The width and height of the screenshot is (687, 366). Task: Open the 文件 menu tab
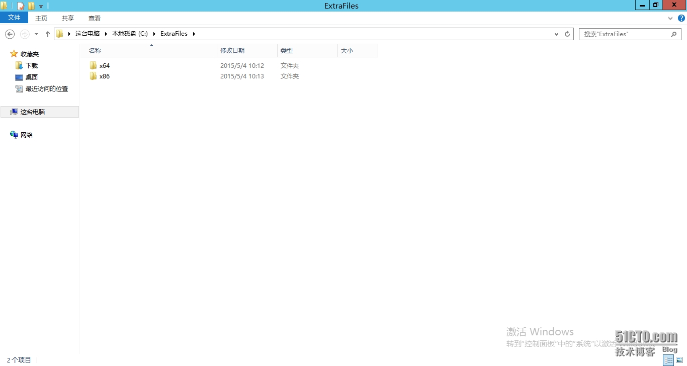click(x=15, y=18)
